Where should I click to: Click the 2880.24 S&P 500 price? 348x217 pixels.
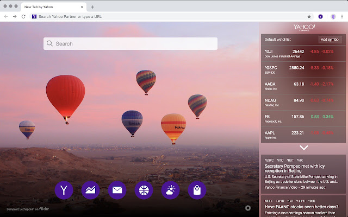point(296,68)
